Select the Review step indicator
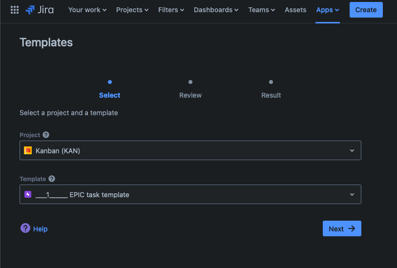This screenshot has width=397, height=268. pos(190,89)
